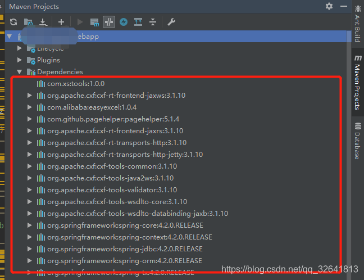Viewport: 364px width, 280px height.
Task: Click library icon of spring-core dependency
Action: pyautogui.click(x=41, y=225)
